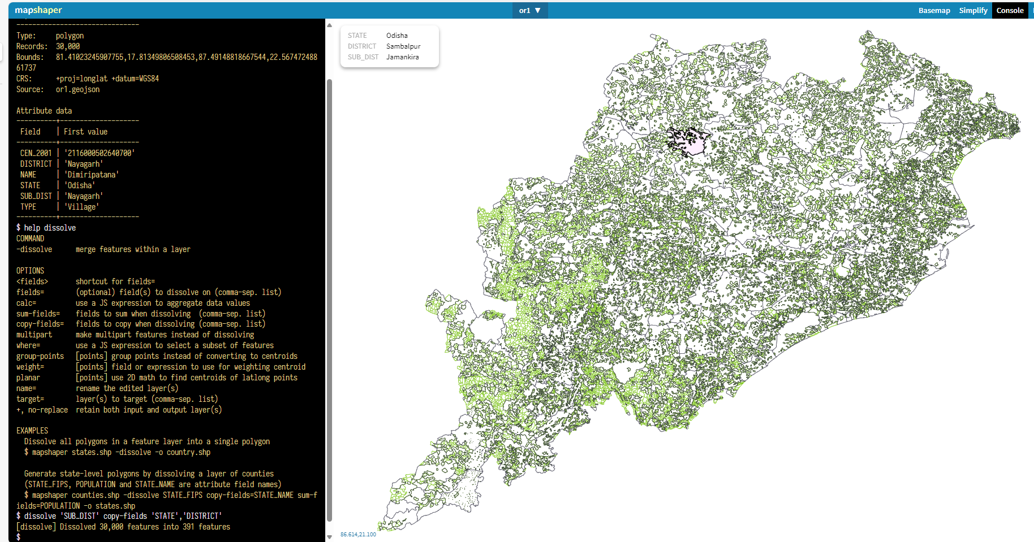1034x542 pixels.
Task: Click the 'copy-fields=' option in help
Action: (x=40, y=324)
